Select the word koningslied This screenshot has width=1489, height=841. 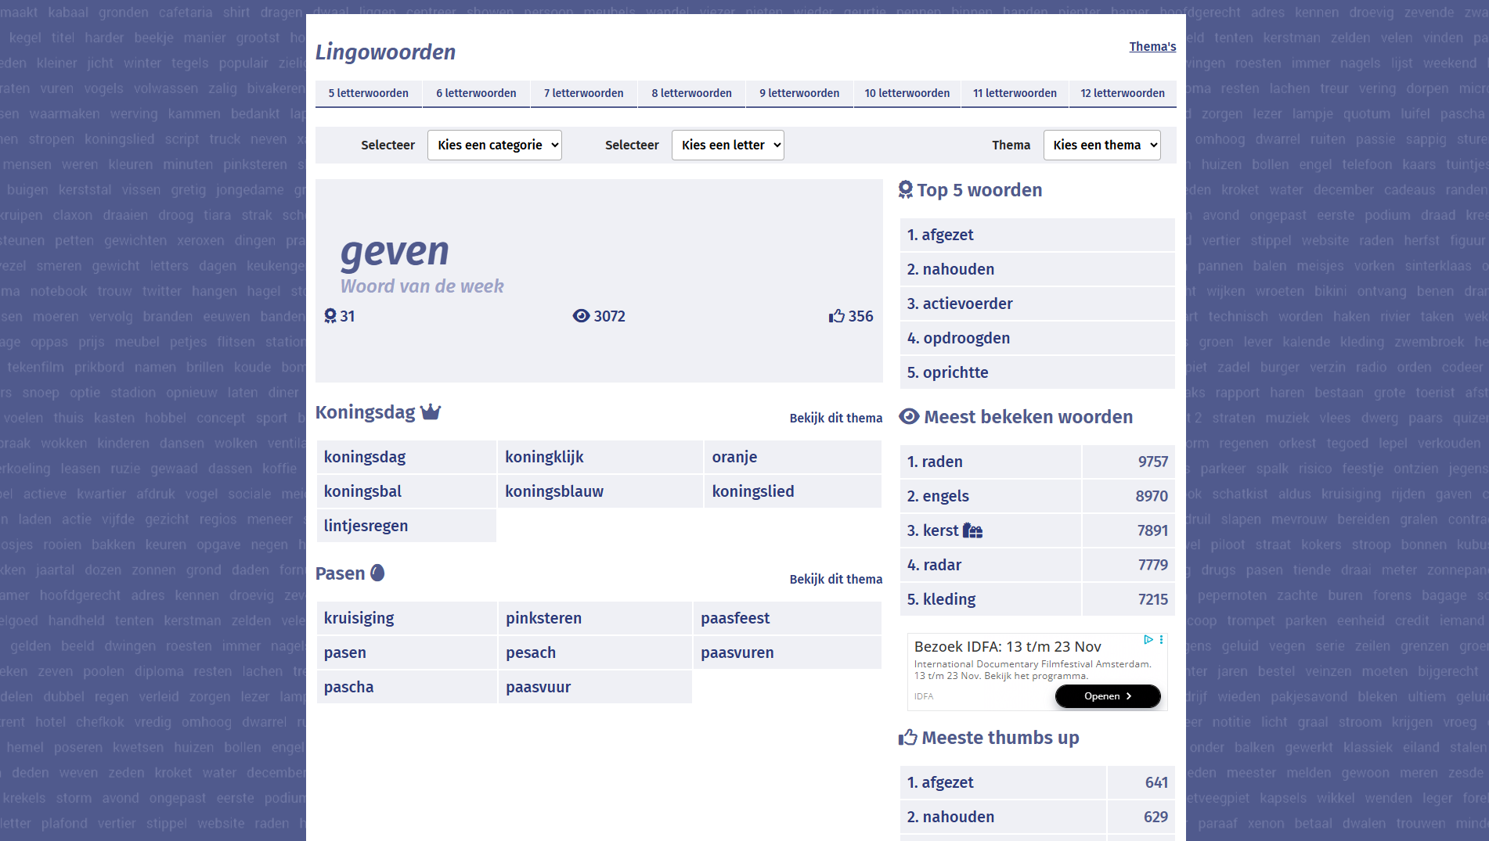click(752, 491)
